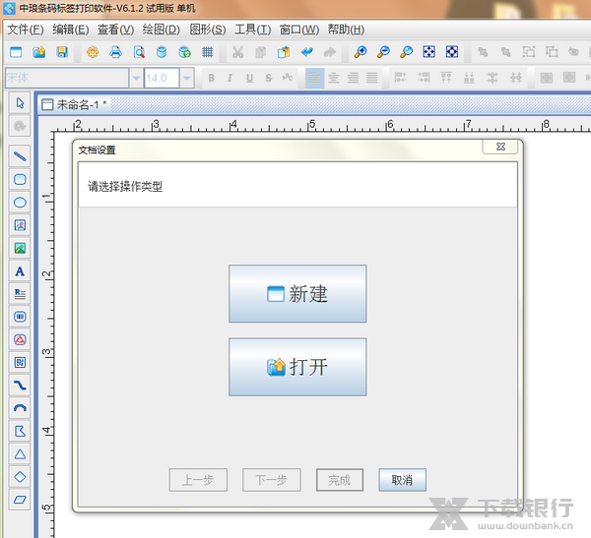Select the diamond shape tool
The width and height of the screenshot is (591, 538).
20,477
